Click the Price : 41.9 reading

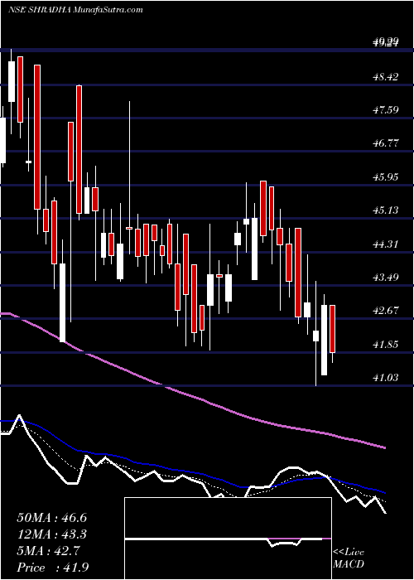pyautogui.click(x=52, y=568)
